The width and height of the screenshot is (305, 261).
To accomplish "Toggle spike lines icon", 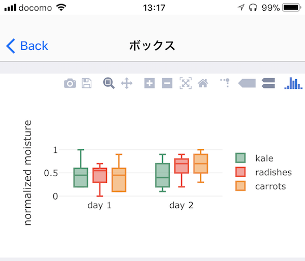I will click(225, 83).
